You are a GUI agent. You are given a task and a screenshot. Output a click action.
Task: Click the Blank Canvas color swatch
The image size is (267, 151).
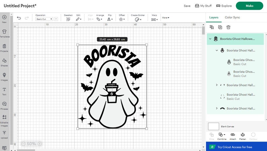(214, 127)
